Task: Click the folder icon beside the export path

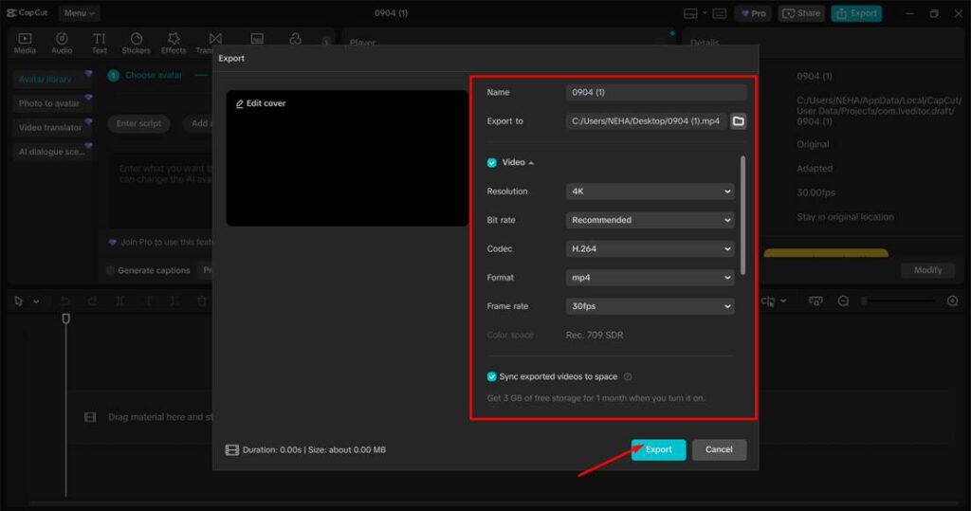Action: click(x=738, y=121)
